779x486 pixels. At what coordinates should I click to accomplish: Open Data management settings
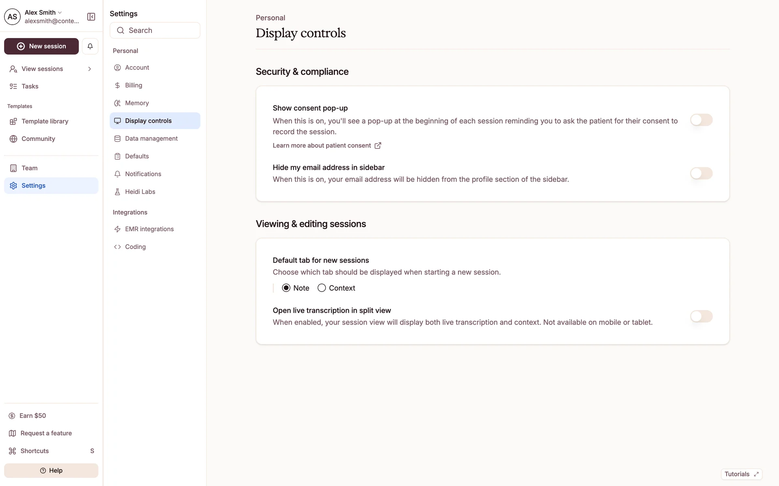click(151, 139)
